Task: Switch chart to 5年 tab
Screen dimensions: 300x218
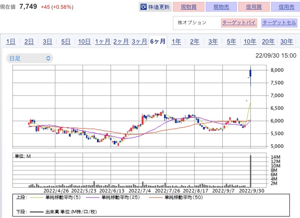Action: pyautogui.click(x=231, y=41)
